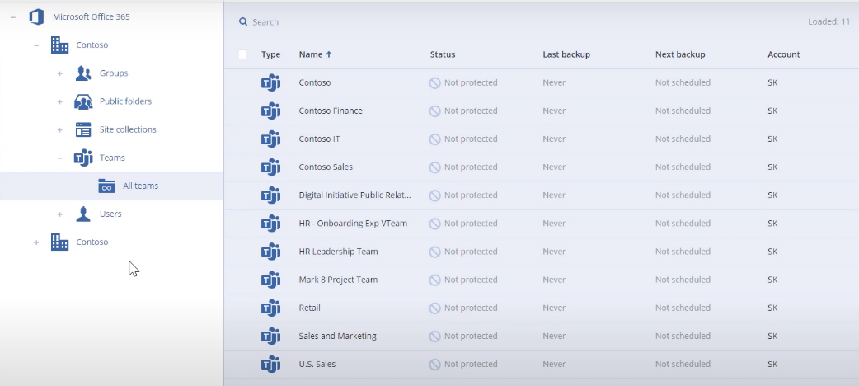Image resolution: width=859 pixels, height=386 pixels.
Task: Collapse the Teams node
Action: pos(59,158)
